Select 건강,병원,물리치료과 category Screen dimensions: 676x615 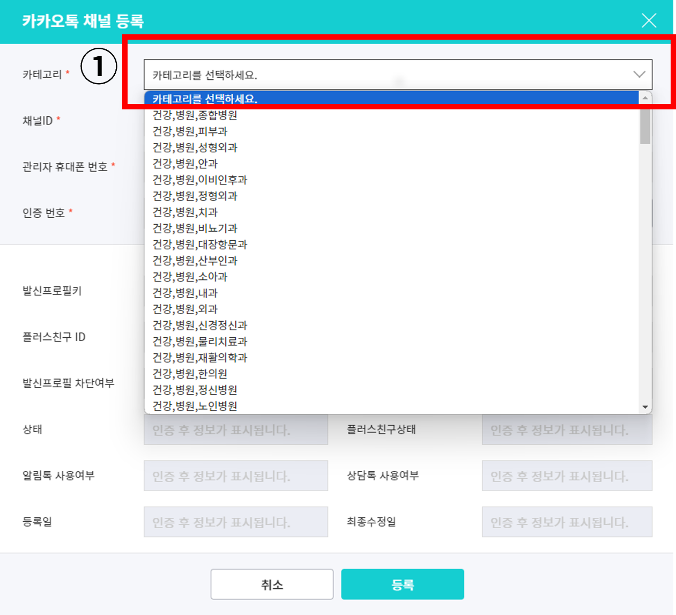click(x=392, y=341)
